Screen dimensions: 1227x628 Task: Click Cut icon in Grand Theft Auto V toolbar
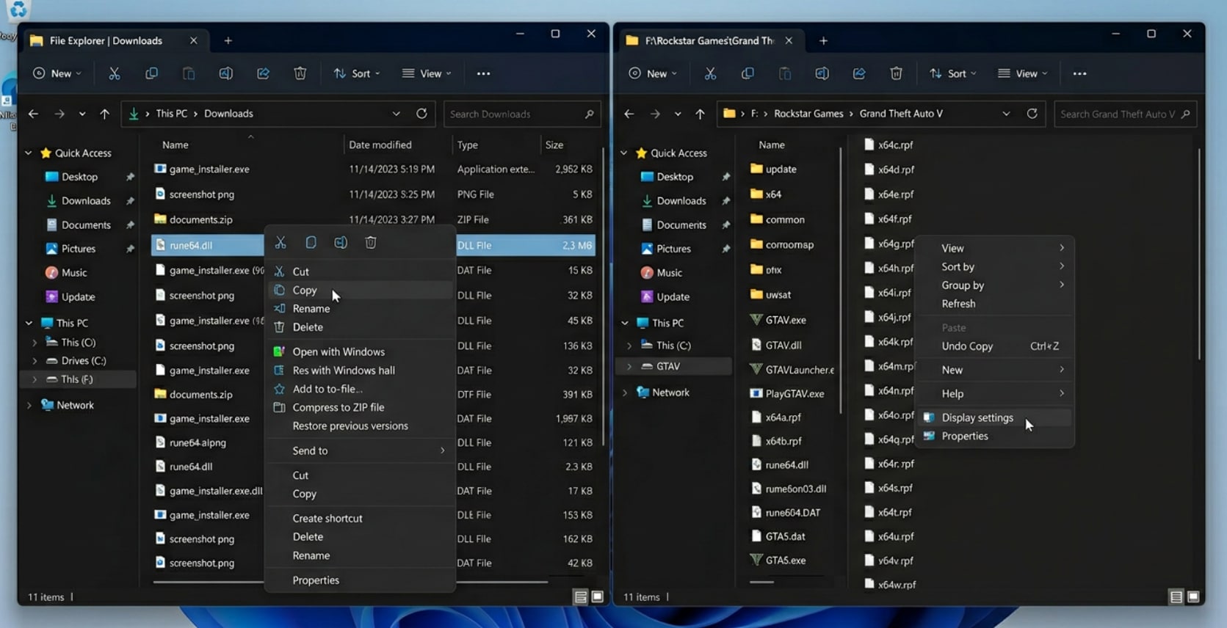(x=710, y=73)
